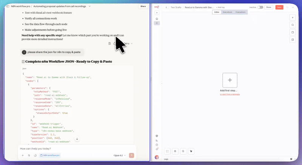The height and width of the screenshot is (165, 302).
Task: Focus the How can I help input
Action: 77,149
